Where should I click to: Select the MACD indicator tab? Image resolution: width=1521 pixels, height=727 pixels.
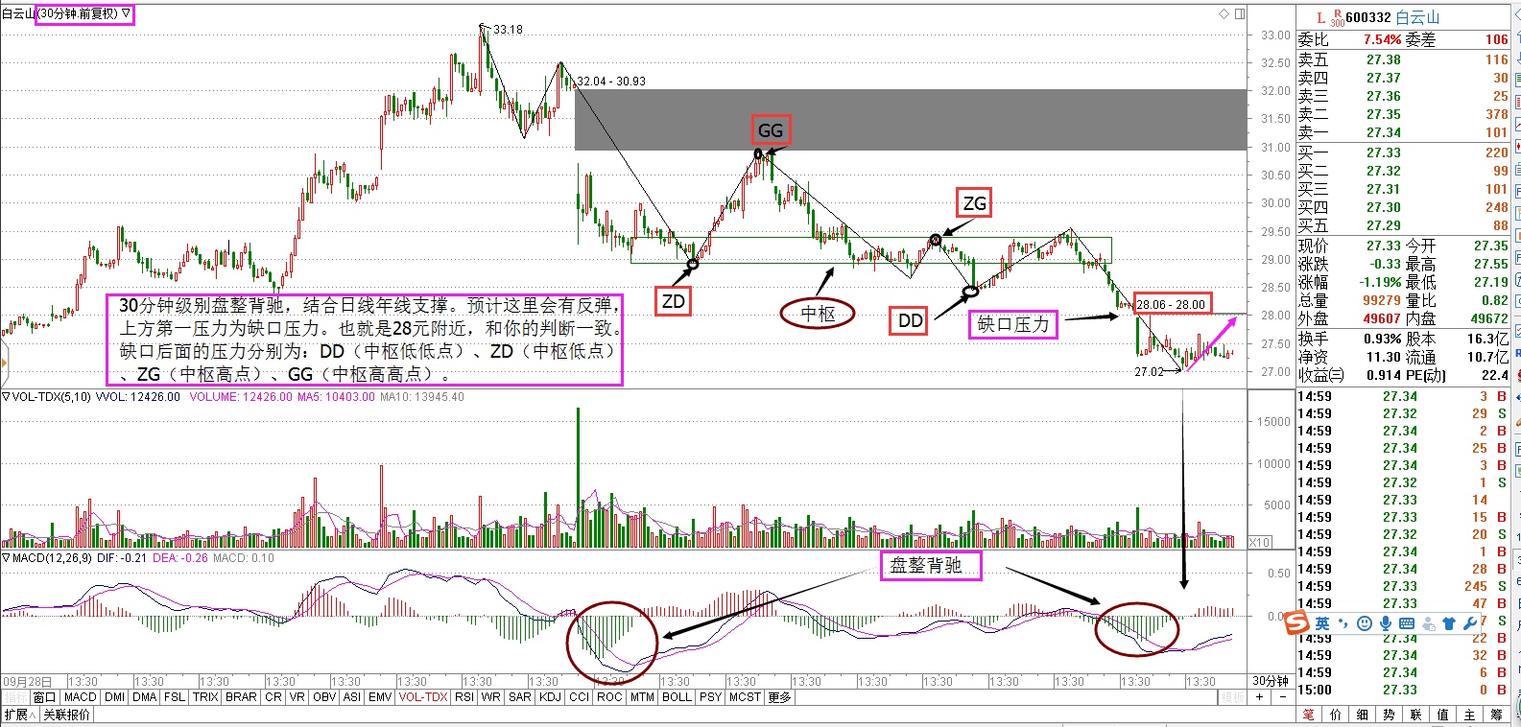click(81, 697)
